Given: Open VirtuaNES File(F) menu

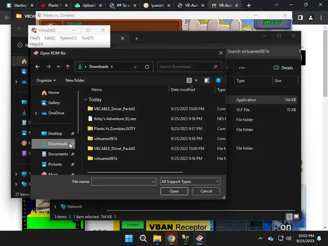Looking at the screenshot, I should pyautogui.click(x=35, y=38).
